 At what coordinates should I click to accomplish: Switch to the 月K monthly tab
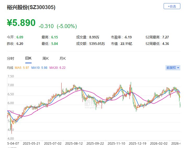63,58
